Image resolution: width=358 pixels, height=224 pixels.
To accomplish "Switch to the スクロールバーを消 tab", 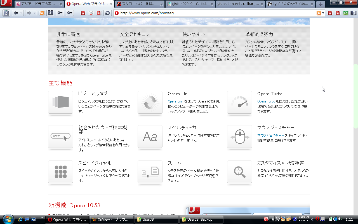I will coord(140,4).
